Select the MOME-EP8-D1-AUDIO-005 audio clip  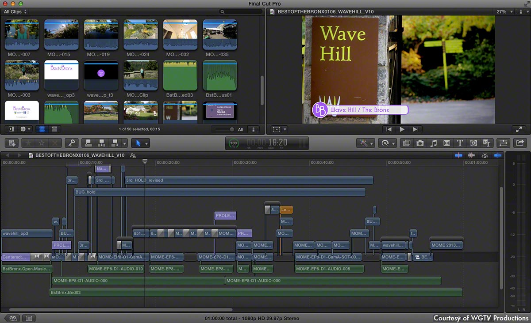tap(329, 268)
